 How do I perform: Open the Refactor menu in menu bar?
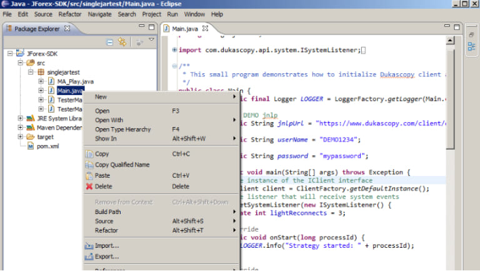[x=69, y=14]
